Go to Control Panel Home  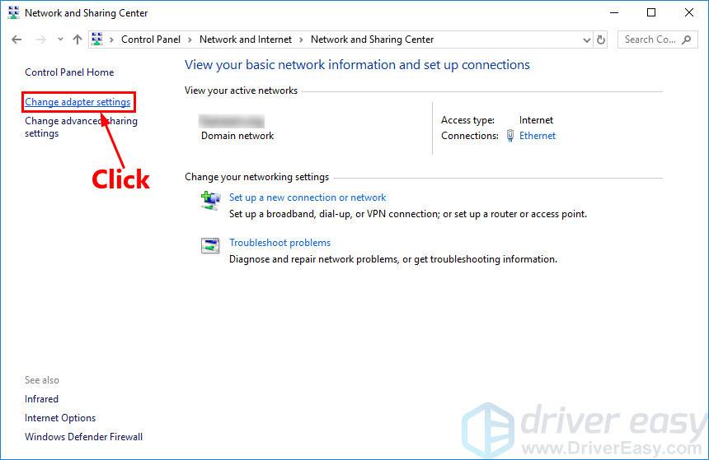(69, 72)
